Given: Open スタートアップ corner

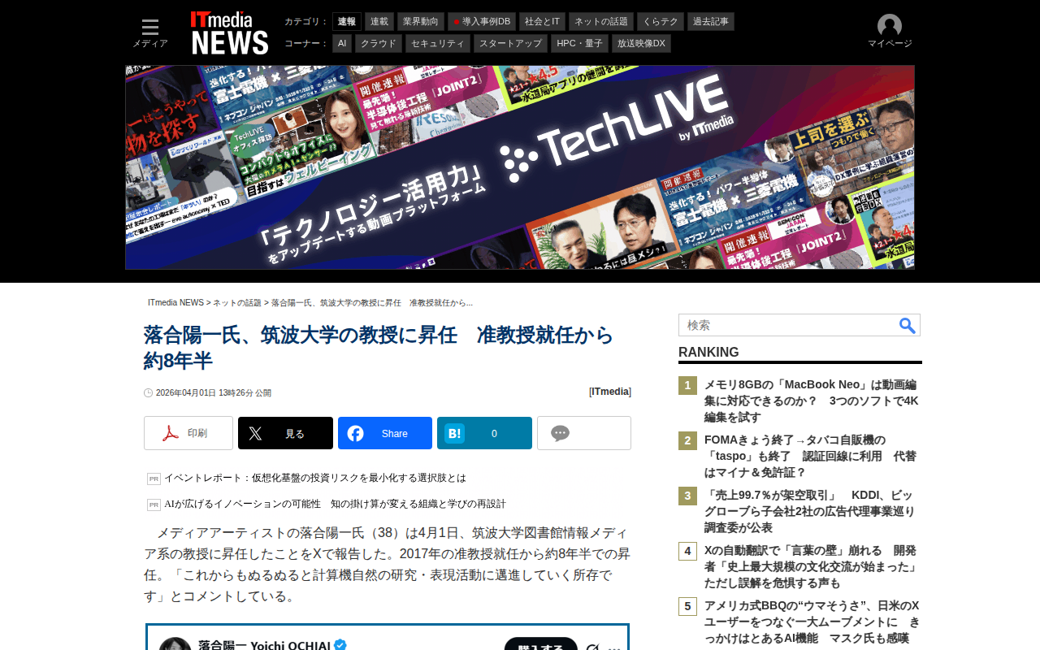Looking at the screenshot, I should pos(510,43).
